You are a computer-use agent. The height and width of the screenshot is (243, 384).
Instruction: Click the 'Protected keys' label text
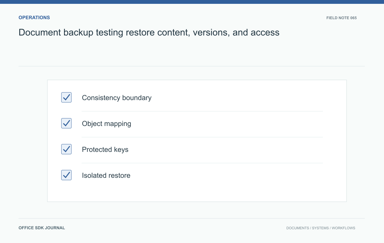[x=105, y=150]
